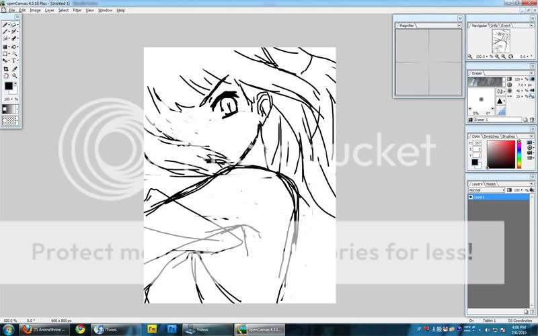Viewport: 538px width, 336px height.
Task: Open the Layer menu
Action: (x=48, y=11)
